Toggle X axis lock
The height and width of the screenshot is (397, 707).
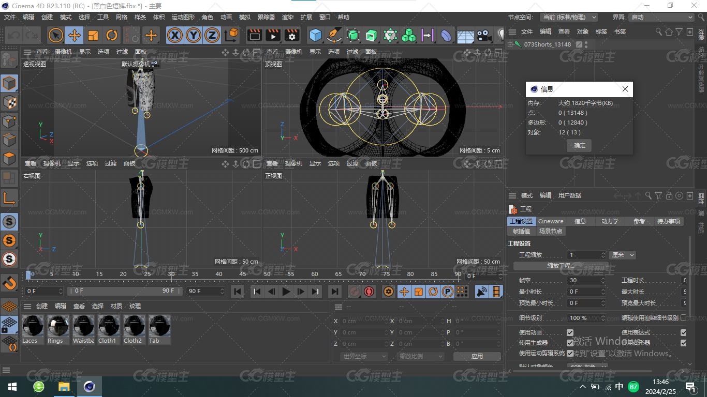click(x=175, y=35)
